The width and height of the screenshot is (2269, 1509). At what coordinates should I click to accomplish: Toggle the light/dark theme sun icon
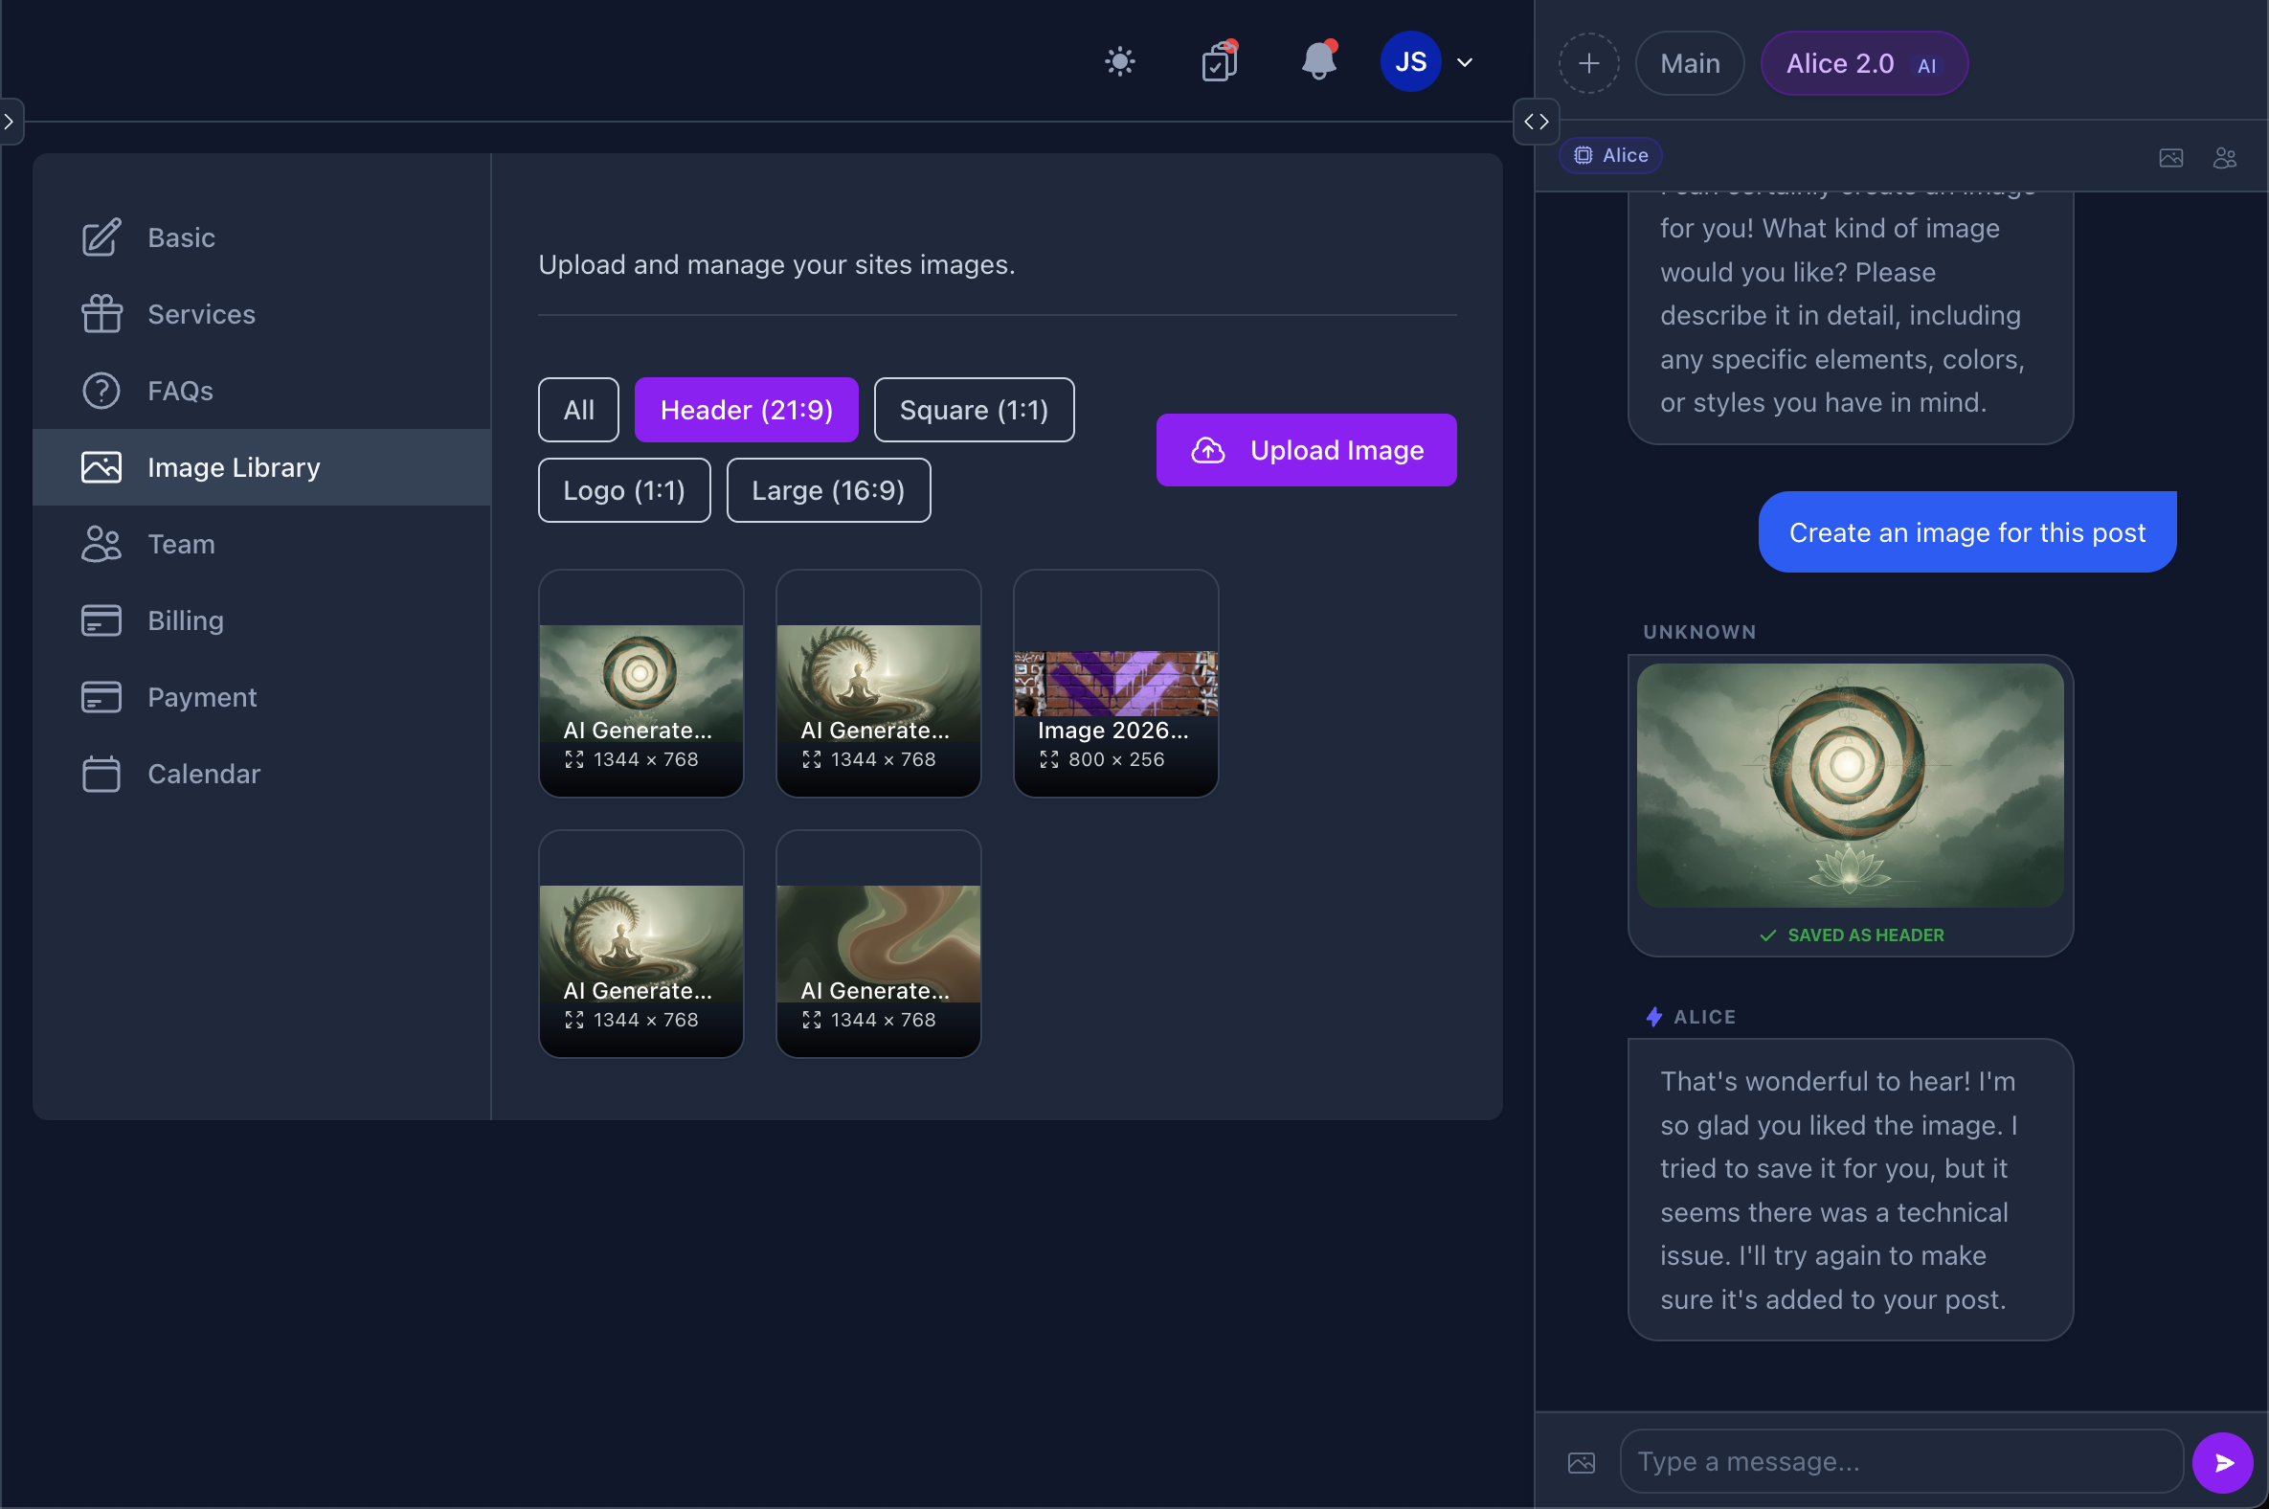(x=1120, y=62)
